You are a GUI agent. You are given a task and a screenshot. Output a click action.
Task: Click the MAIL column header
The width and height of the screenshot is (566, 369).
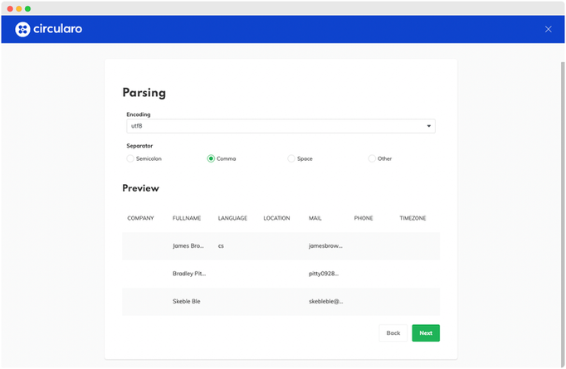tap(315, 218)
